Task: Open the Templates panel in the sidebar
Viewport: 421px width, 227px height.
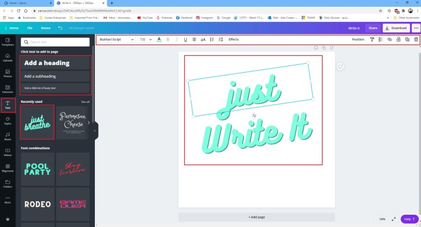Action: pos(8,42)
